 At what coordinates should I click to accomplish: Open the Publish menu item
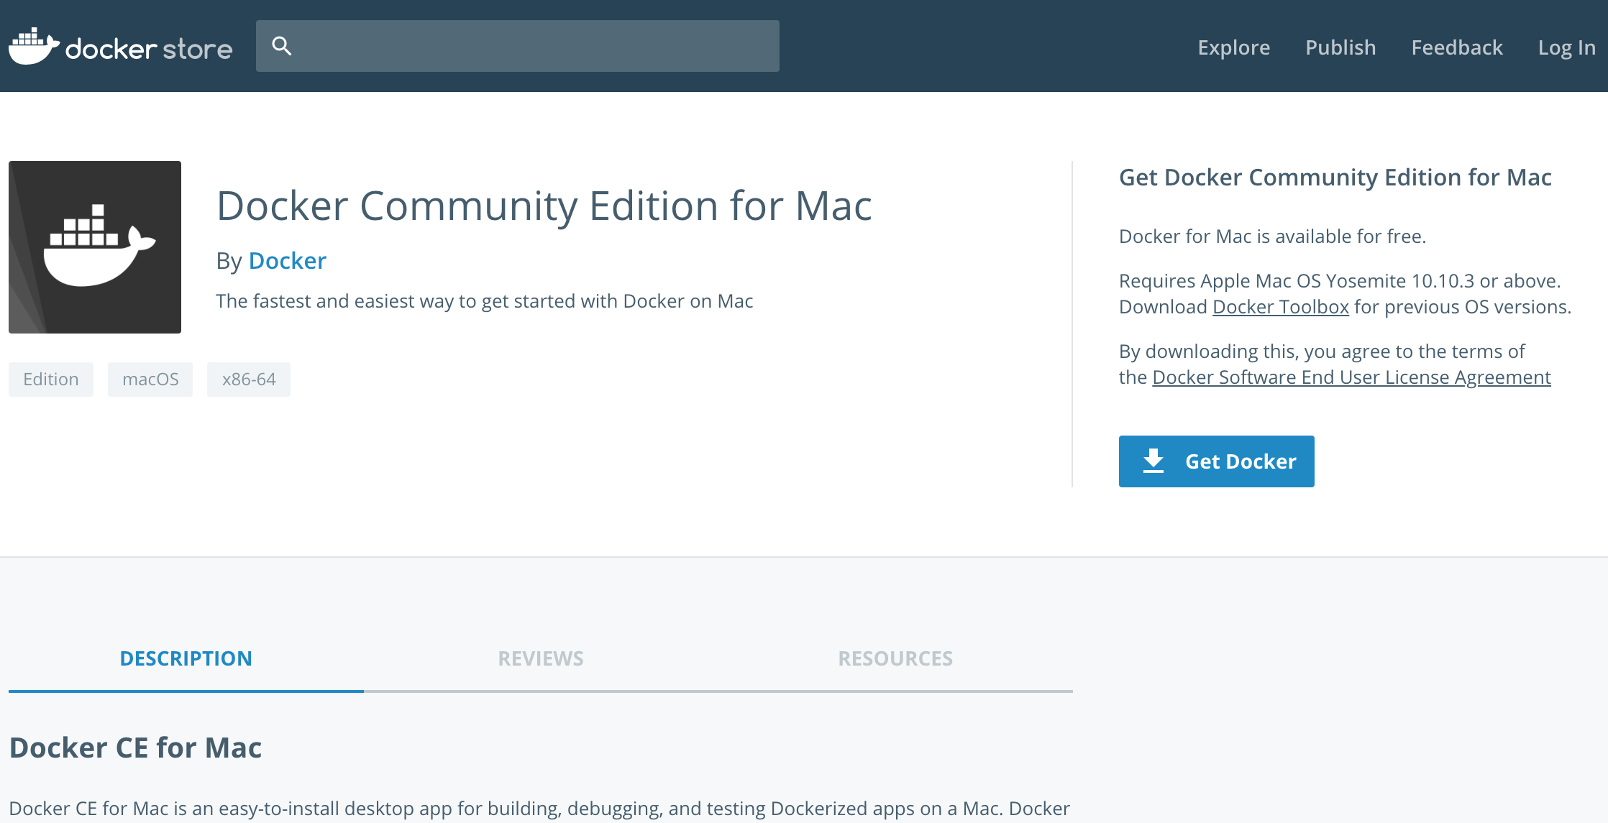[1340, 47]
